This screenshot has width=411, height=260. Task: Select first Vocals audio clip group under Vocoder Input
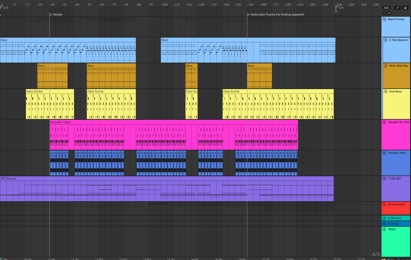(59, 163)
